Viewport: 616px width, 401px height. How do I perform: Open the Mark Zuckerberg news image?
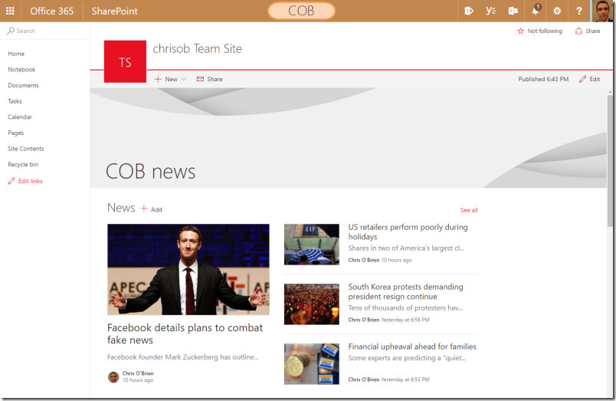188,269
